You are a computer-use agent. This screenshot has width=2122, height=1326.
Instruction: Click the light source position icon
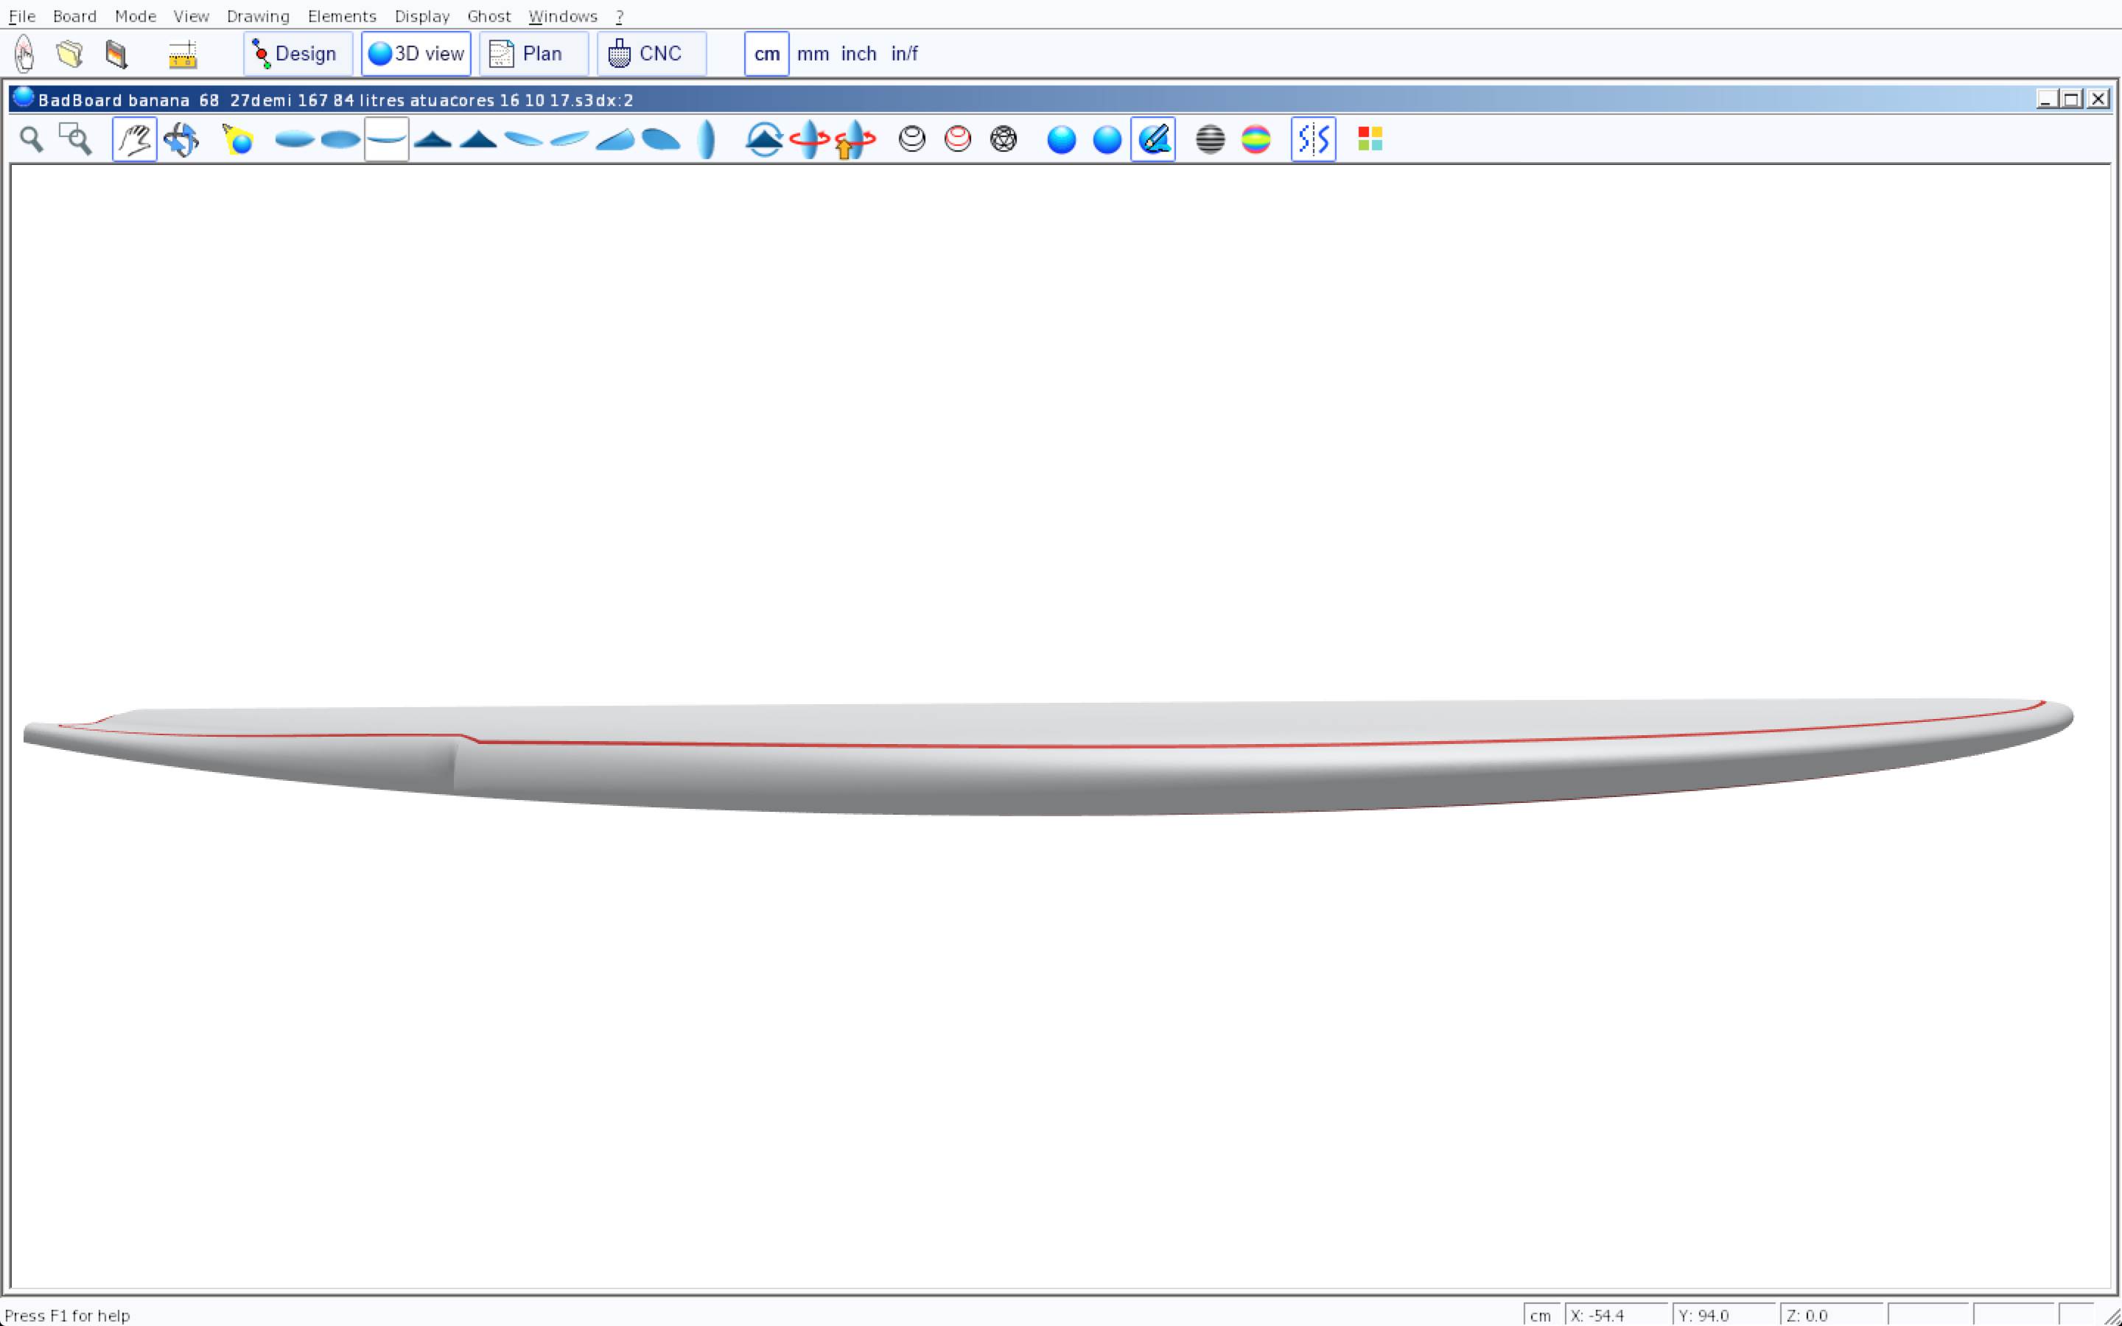coord(237,139)
